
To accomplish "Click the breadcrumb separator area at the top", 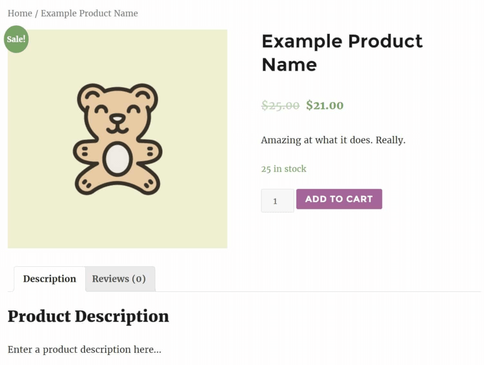I will tap(36, 13).
